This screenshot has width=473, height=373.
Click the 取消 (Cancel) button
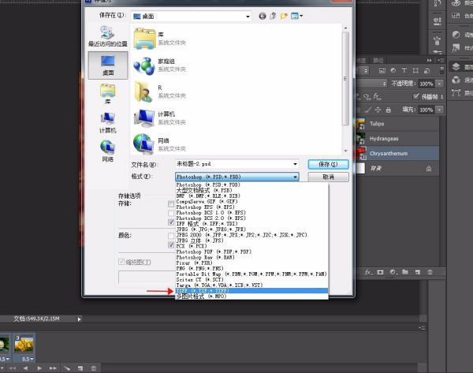click(328, 177)
